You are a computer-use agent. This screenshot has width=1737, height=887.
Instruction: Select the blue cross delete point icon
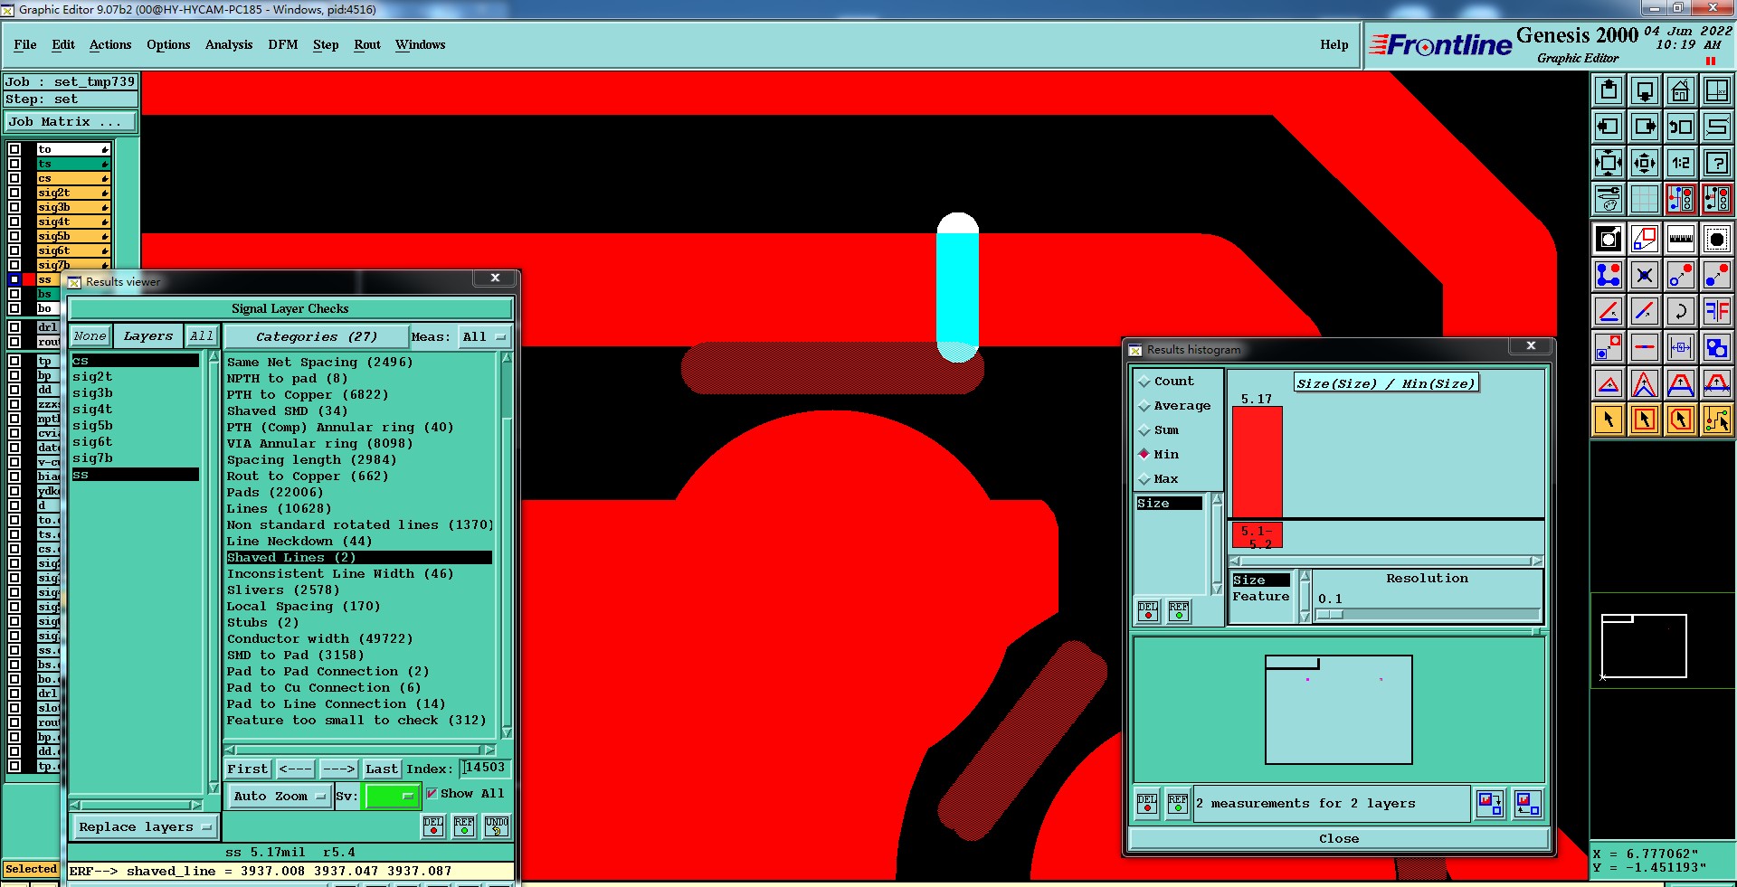(1645, 275)
